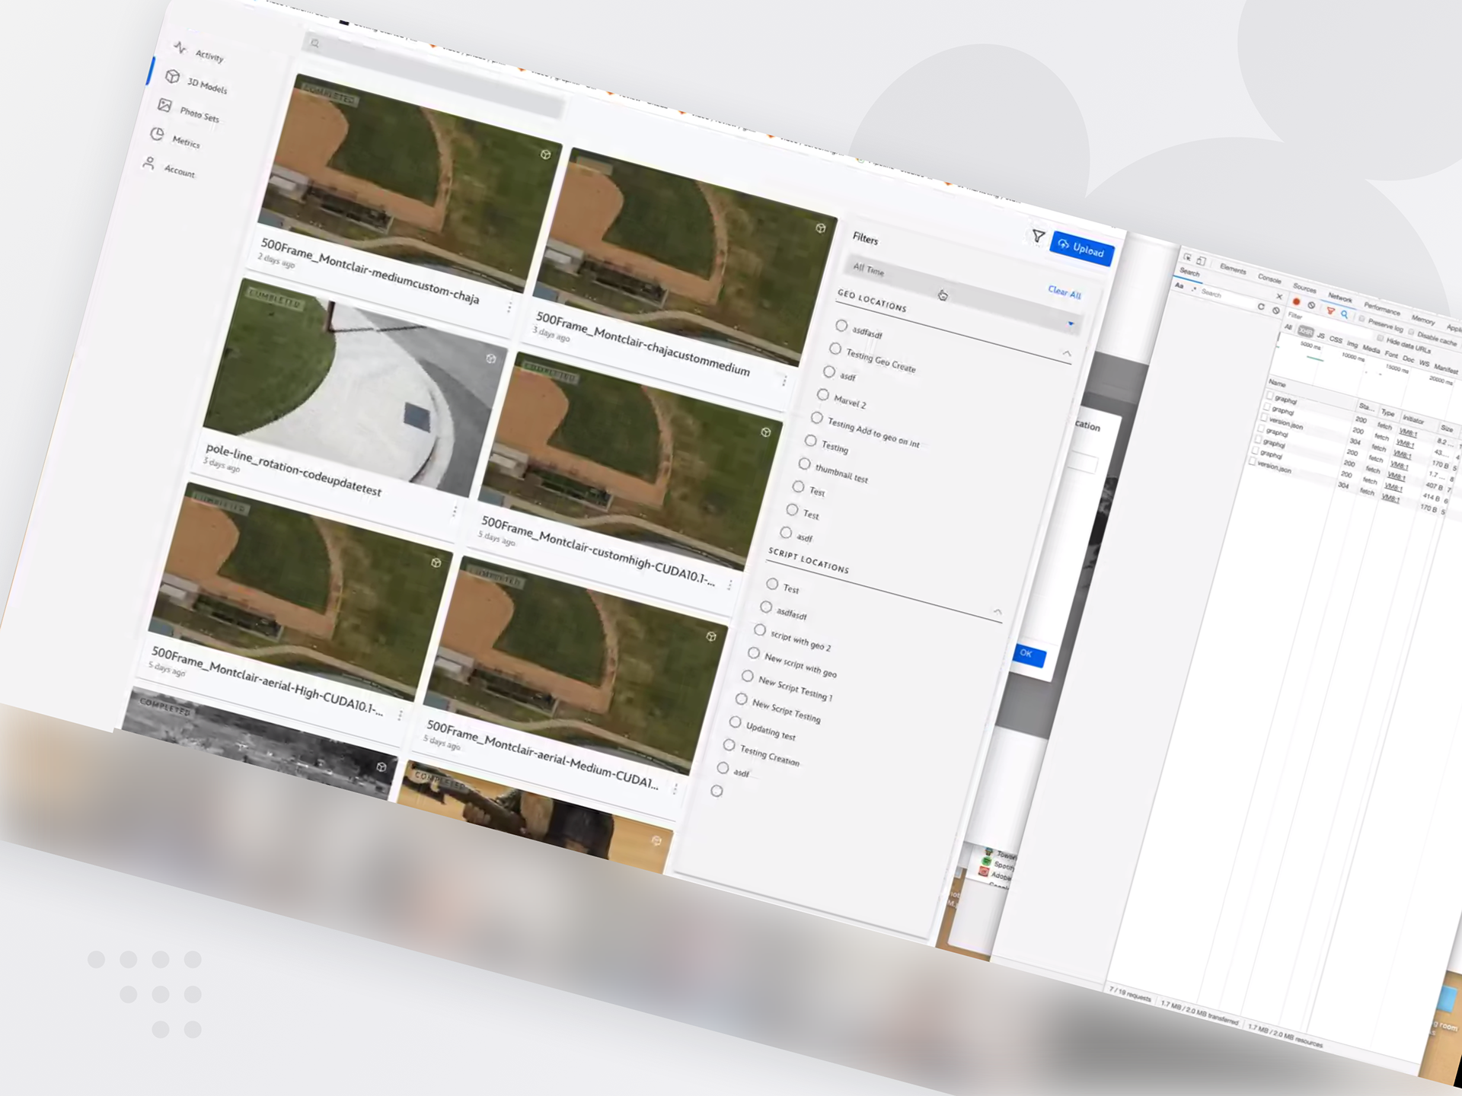Open the Activity section in the sidebar

pos(199,52)
